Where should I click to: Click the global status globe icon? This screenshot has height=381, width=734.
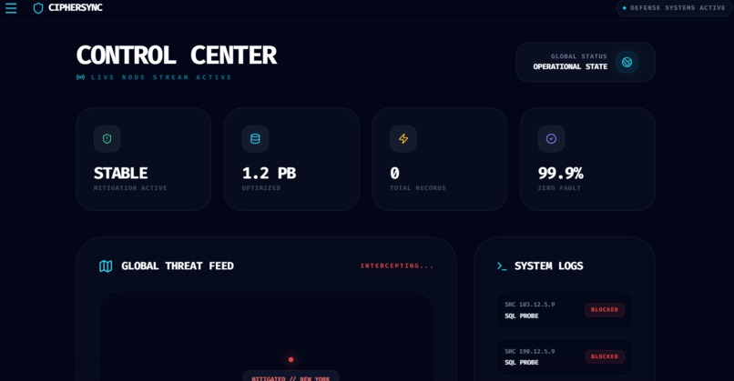click(x=627, y=62)
